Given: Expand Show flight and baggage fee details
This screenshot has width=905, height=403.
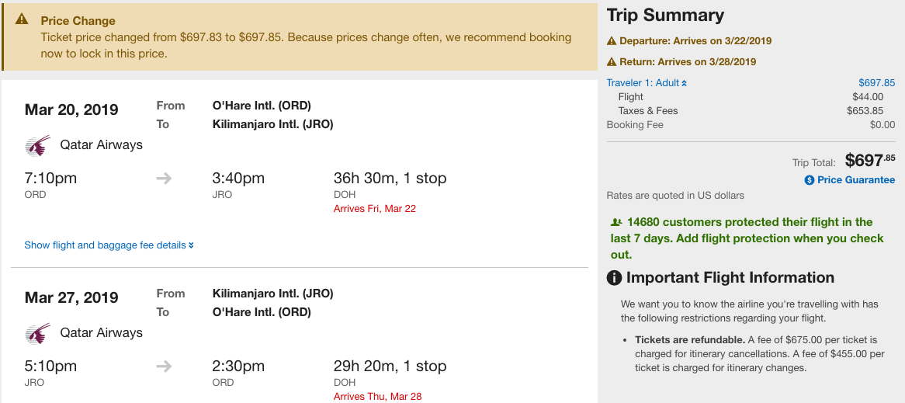Looking at the screenshot, I should 109,245.
